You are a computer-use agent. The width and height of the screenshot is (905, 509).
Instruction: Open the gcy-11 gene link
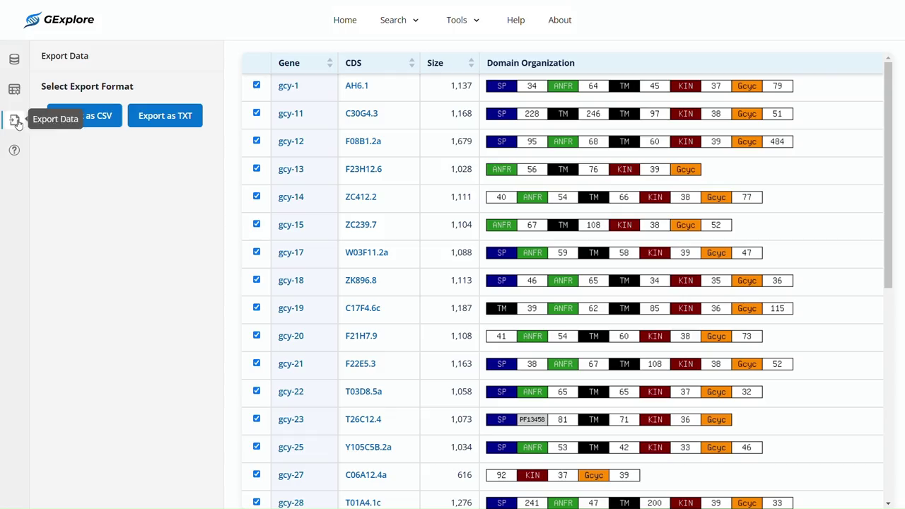[x=291, y=113]
